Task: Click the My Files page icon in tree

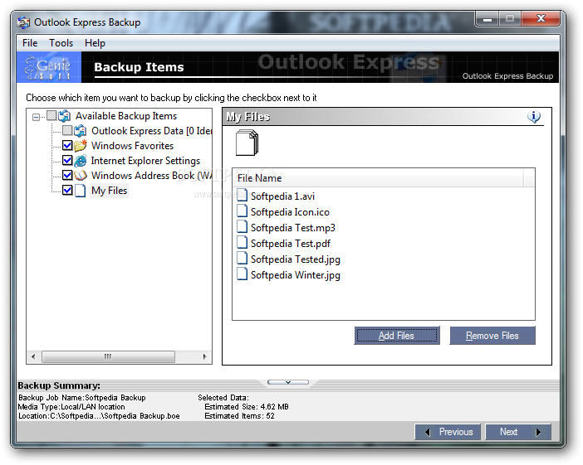Action: 81,191
